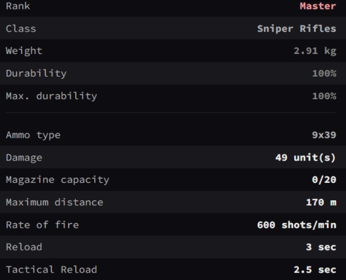Select the Weight row label
The image size is (346, 280).
tap(24, 51)
